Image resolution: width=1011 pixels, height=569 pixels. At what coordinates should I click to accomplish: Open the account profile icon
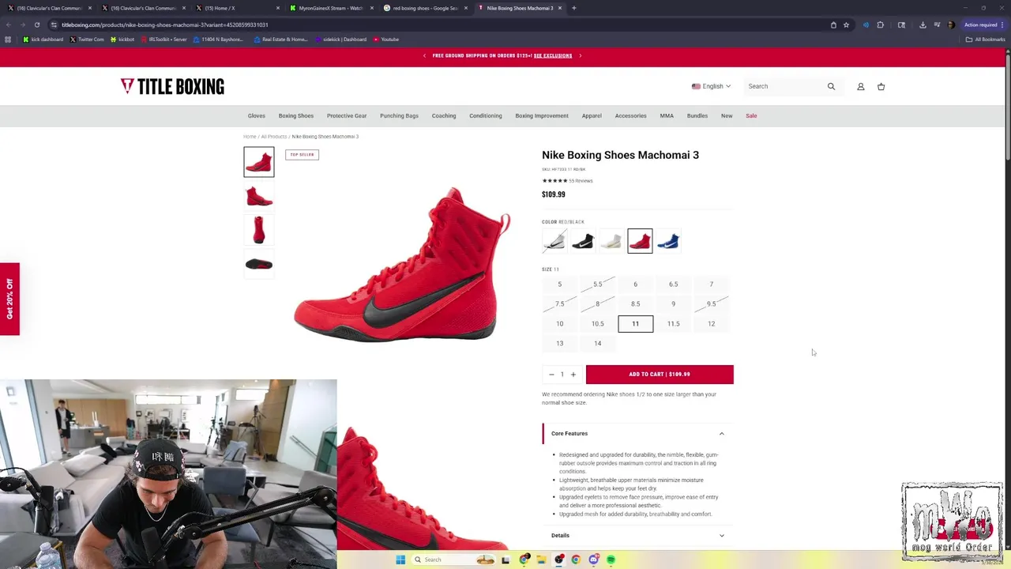tap(861, 86)
